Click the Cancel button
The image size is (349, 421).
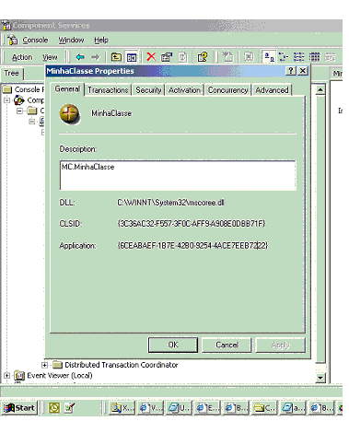point(227,345)
